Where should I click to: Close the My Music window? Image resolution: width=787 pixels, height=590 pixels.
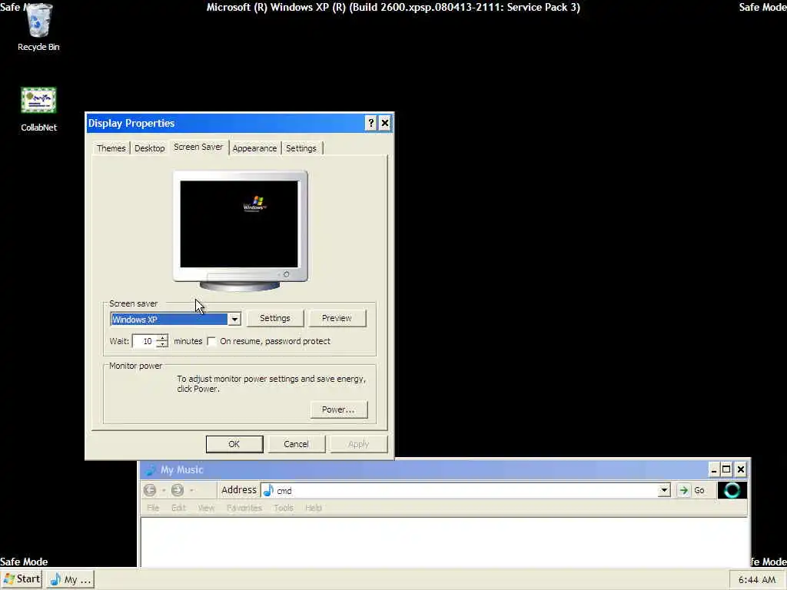tap(740, 469)
